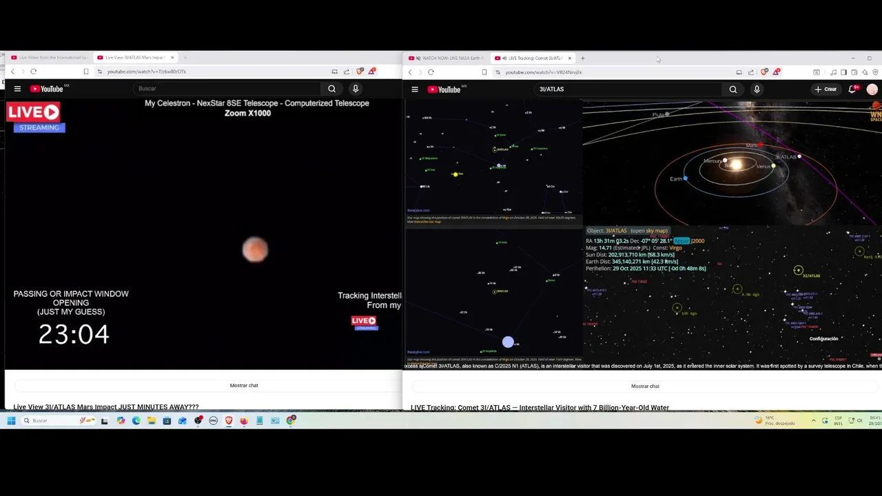Go back in right browser window
This screenshot has width=882, height=496.
pyautogui.click(x=410, y=72)
